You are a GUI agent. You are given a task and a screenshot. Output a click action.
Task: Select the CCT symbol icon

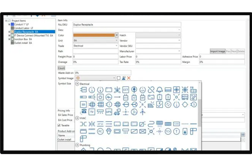(126, 90)
